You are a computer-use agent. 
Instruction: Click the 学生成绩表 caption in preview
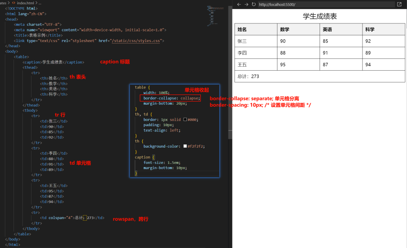coord(320,16)
